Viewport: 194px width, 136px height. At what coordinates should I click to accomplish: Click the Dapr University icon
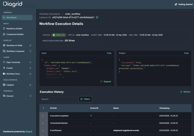pos(4,62)
